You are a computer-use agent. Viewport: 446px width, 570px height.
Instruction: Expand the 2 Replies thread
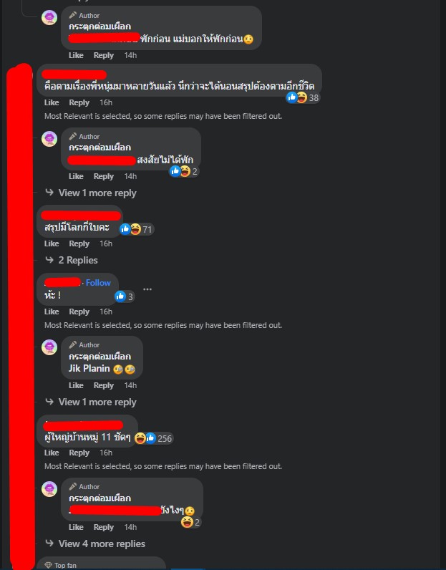tap(78, 260)
